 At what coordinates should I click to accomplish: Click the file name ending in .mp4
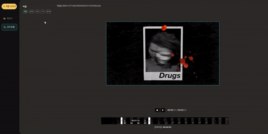(x=79, y=6)
